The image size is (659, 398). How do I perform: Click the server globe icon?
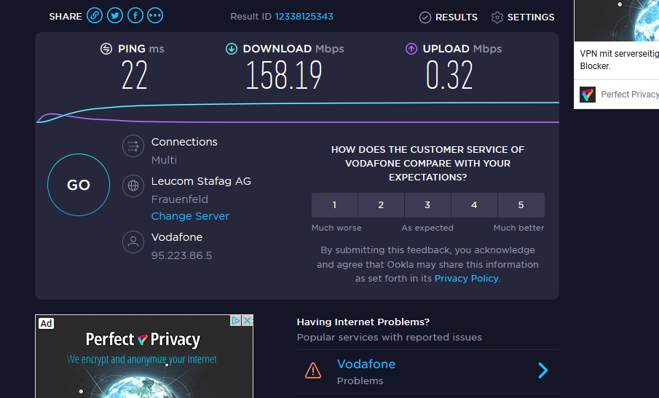133,185
